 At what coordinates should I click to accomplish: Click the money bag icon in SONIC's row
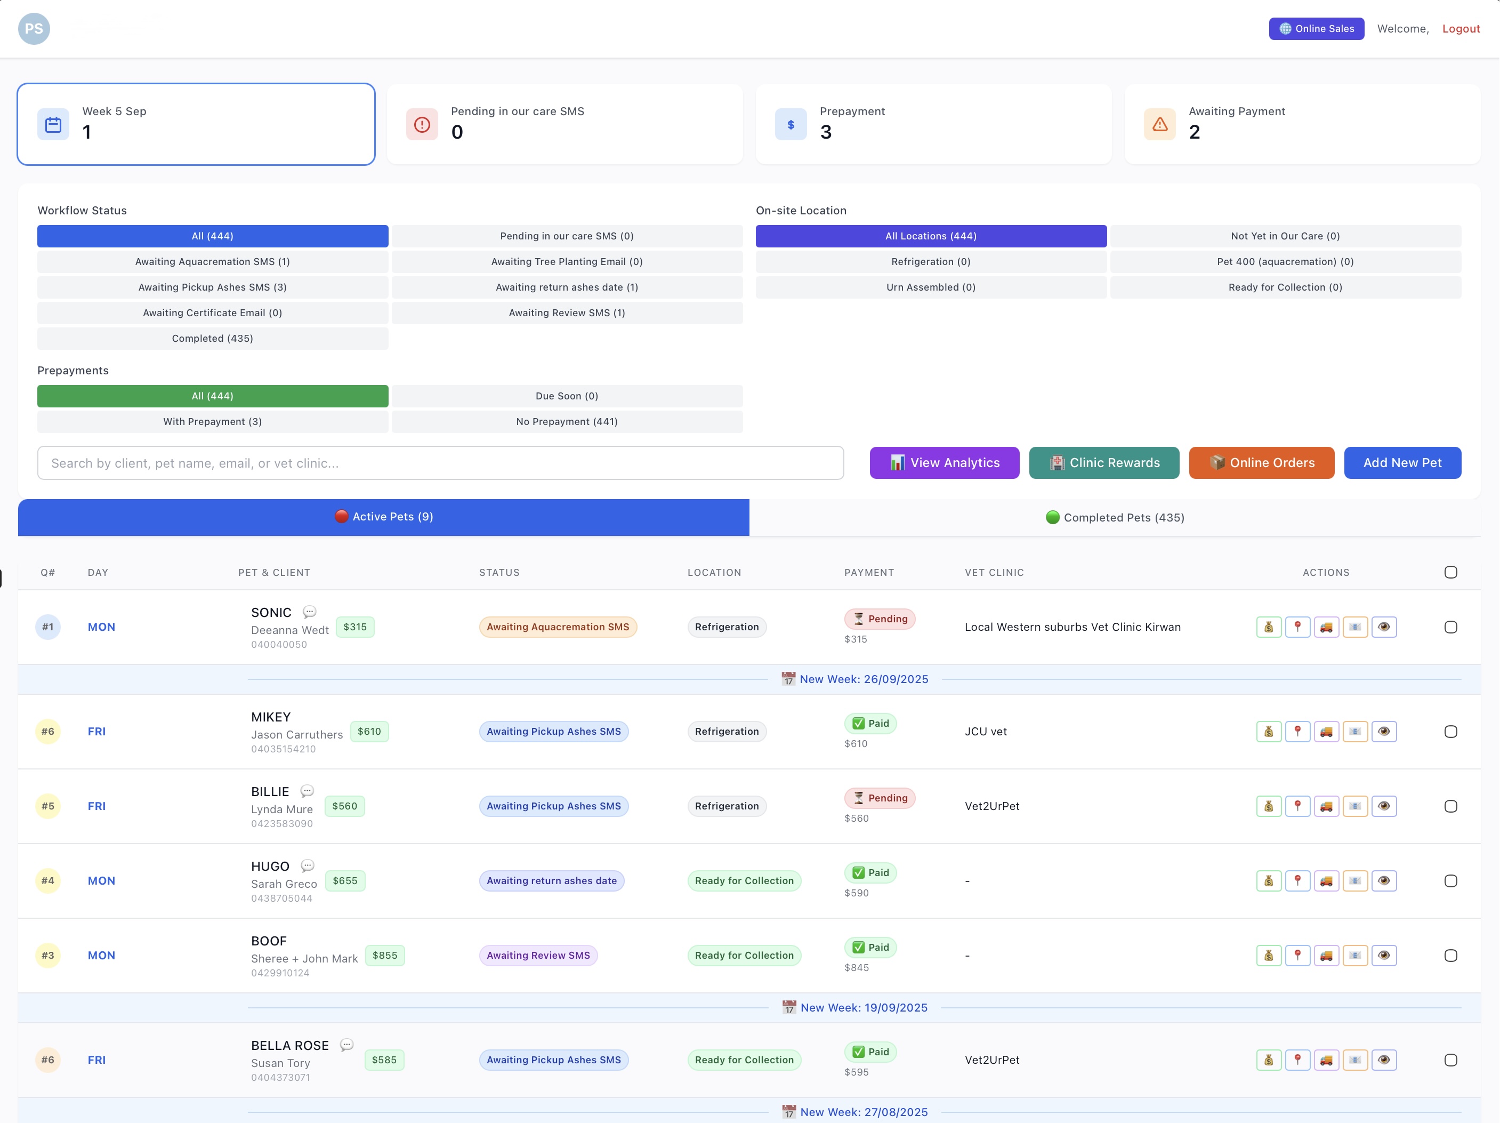[x=1269, y=627]
